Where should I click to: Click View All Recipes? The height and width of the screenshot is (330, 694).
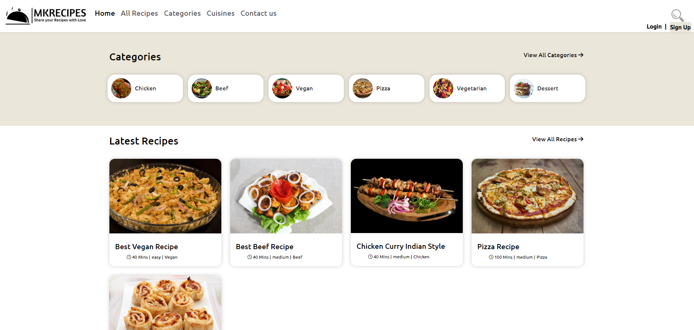[557, 139]
